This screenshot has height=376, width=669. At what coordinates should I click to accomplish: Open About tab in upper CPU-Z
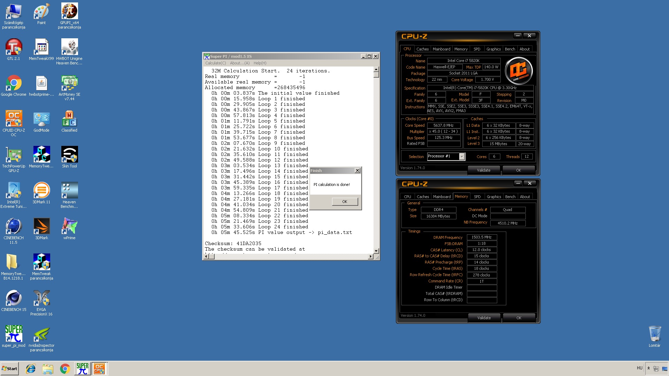pyautogui.click(x=524, y=49)
